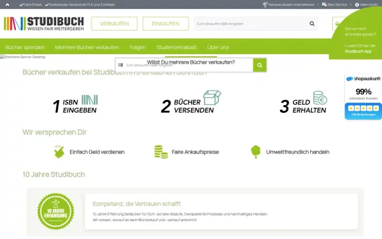Click the header search magnifier icon
The width and height of the screenshot is (382, 239).
tap(312, 24)
